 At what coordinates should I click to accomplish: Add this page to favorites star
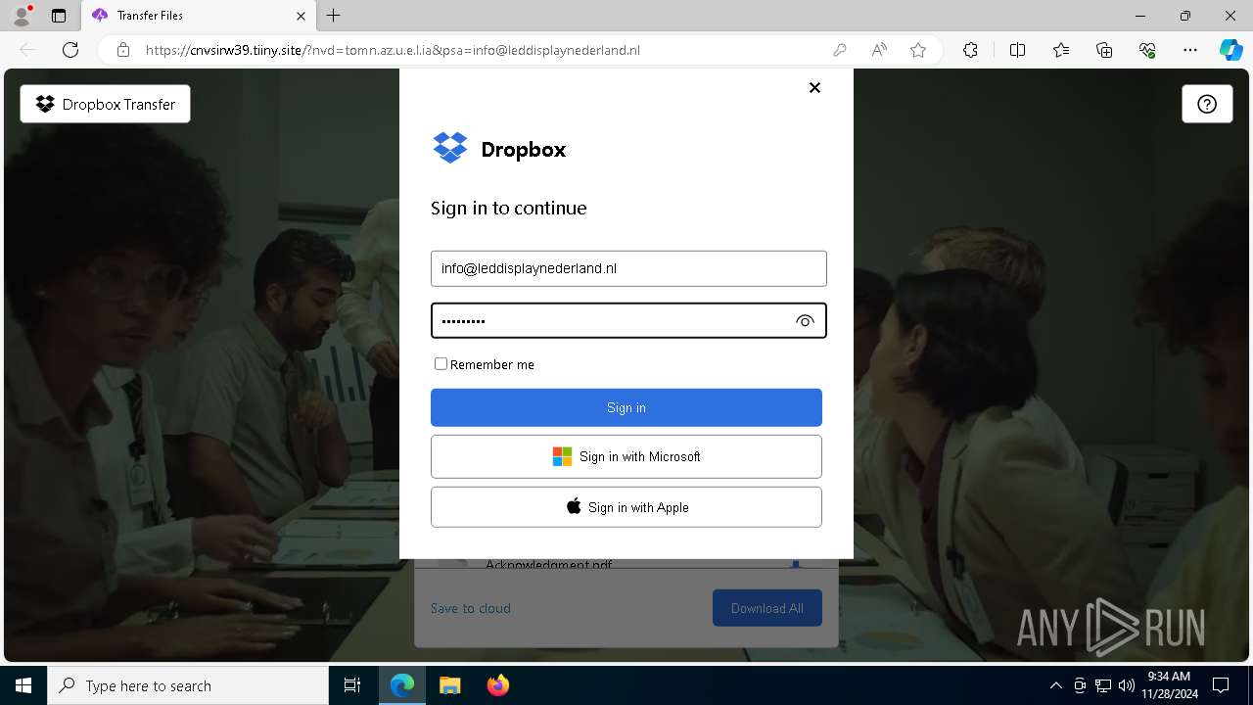tap(918, 50)
